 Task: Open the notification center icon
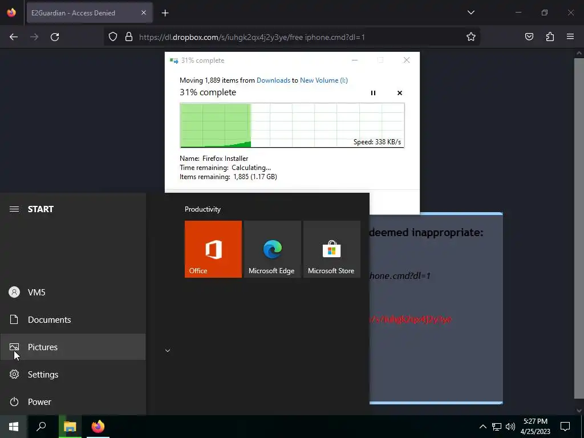[565, 427]
